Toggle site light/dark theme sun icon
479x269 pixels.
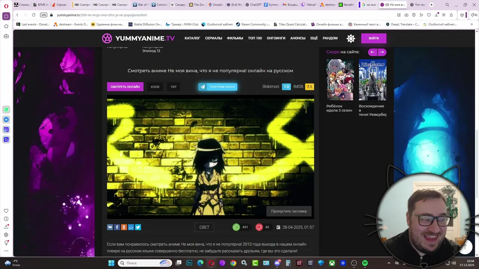351,38
